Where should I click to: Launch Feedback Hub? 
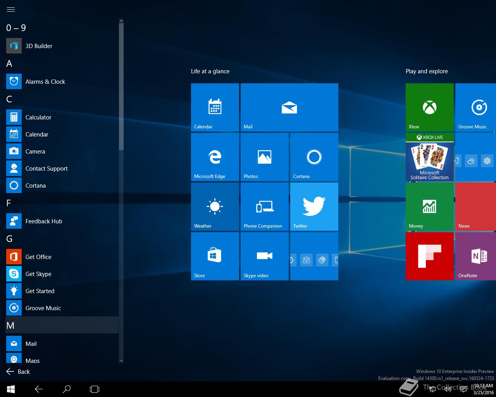point(62,221)
